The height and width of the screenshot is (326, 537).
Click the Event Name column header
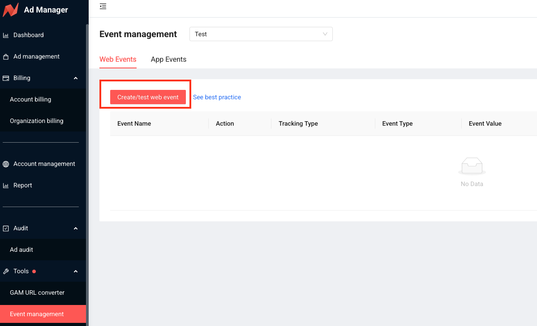(134, 123)
